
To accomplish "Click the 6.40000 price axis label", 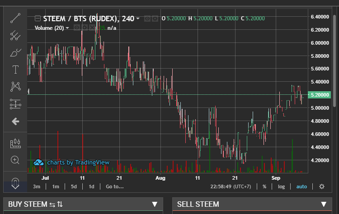I will (x=320, y=17).
